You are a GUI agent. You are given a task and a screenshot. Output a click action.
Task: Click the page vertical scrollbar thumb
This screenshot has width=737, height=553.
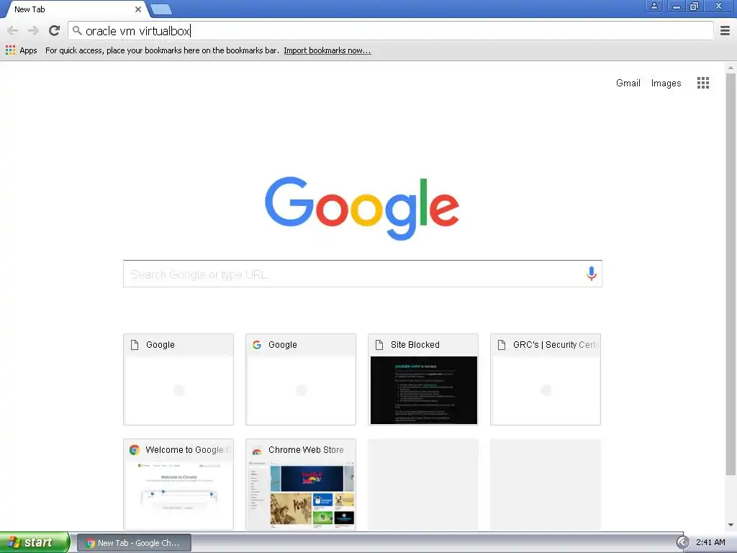(731, 274)
